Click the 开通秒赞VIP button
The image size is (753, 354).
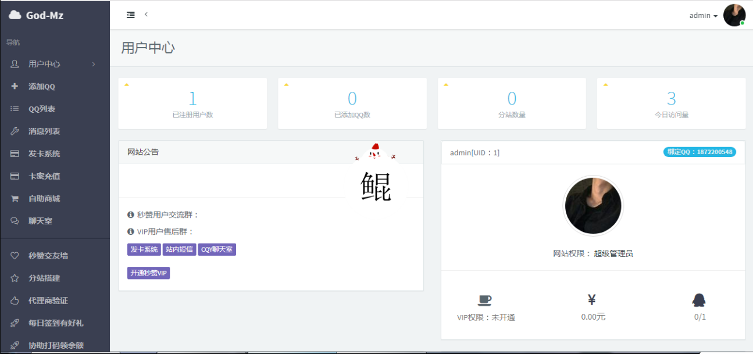[x=148, y=273]
